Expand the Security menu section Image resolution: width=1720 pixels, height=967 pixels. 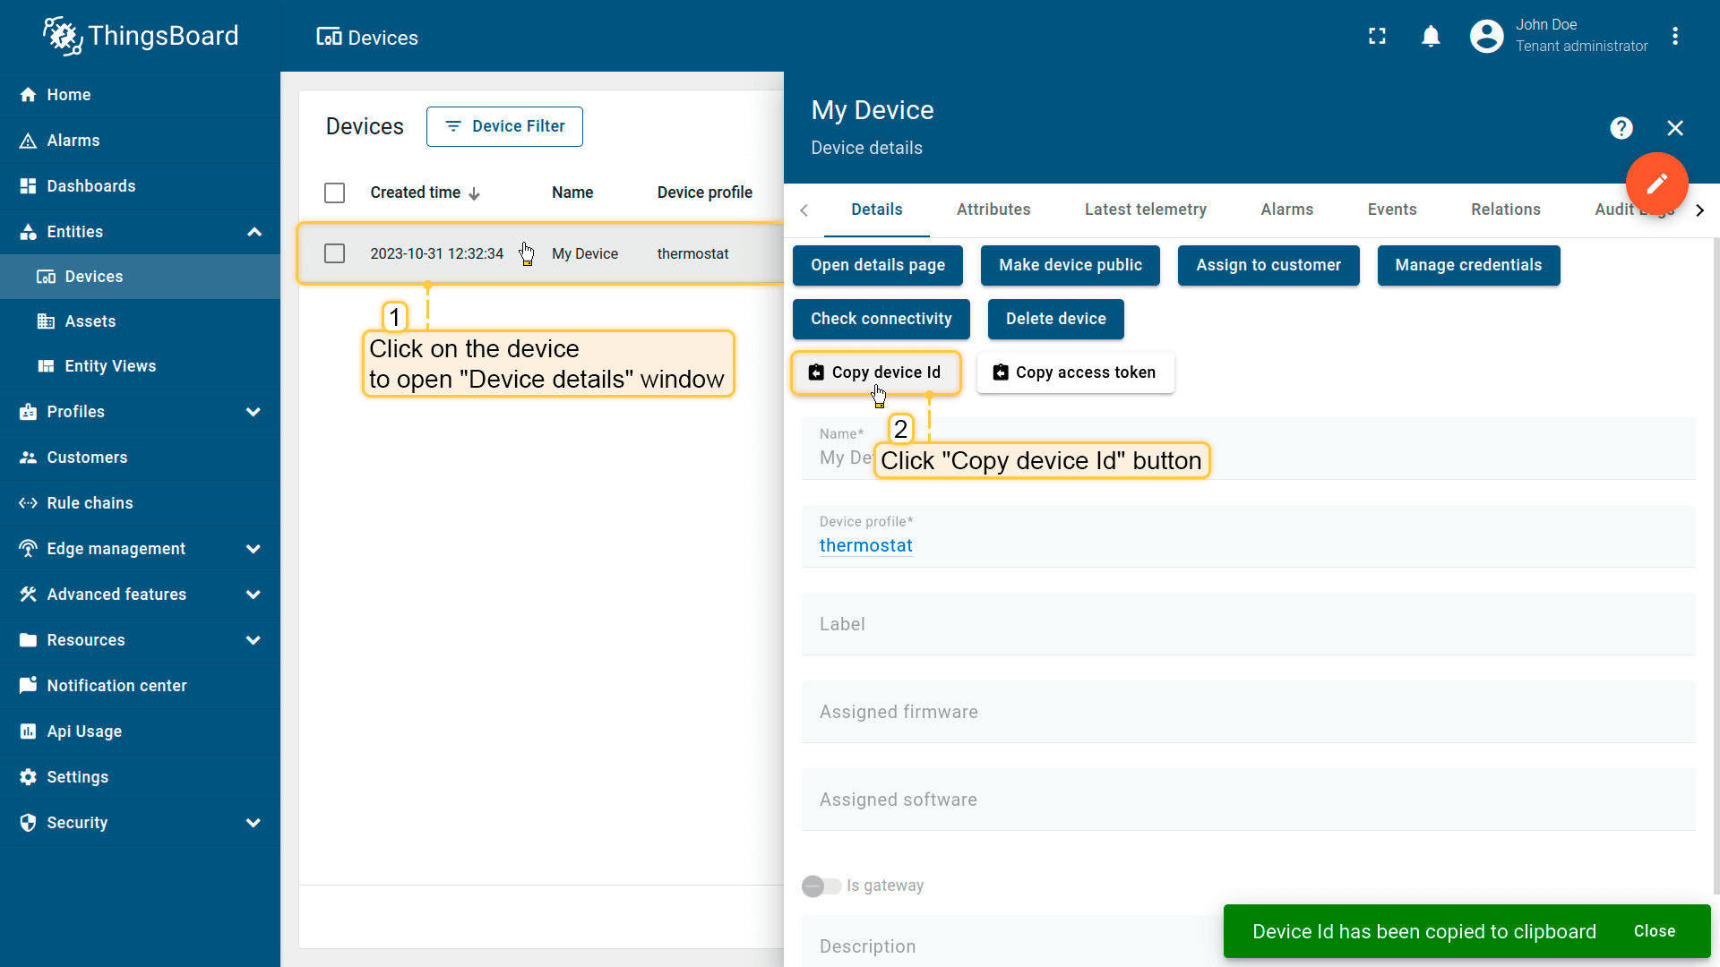254,823
